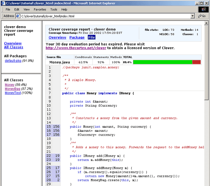Open the Tools menu

click(54, 9)
